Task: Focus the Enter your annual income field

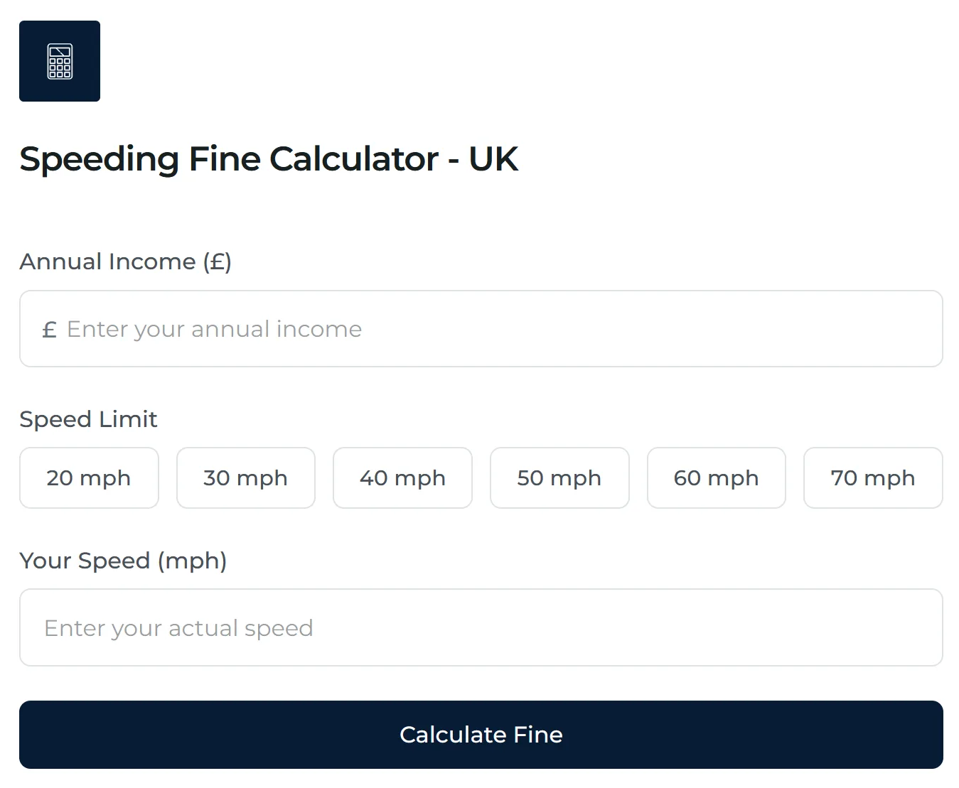Action: pos(481,329)
